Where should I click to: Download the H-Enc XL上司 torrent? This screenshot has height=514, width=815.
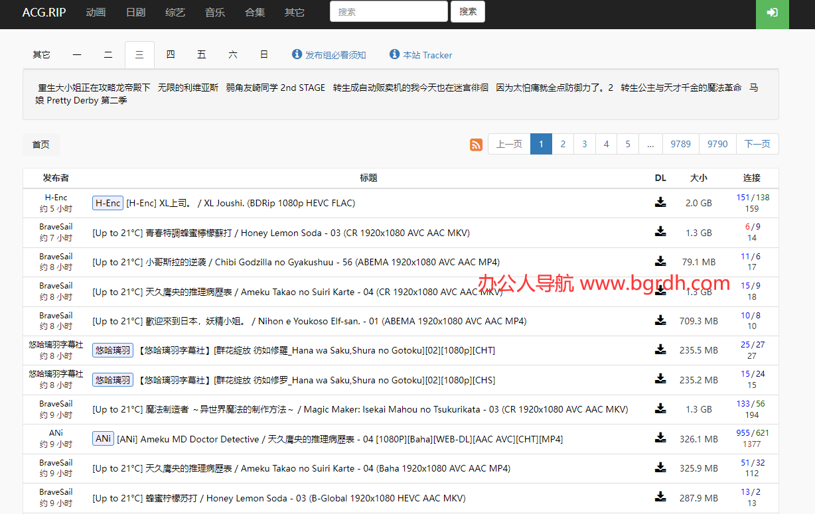pyautogui.click(x=660, y=203)
